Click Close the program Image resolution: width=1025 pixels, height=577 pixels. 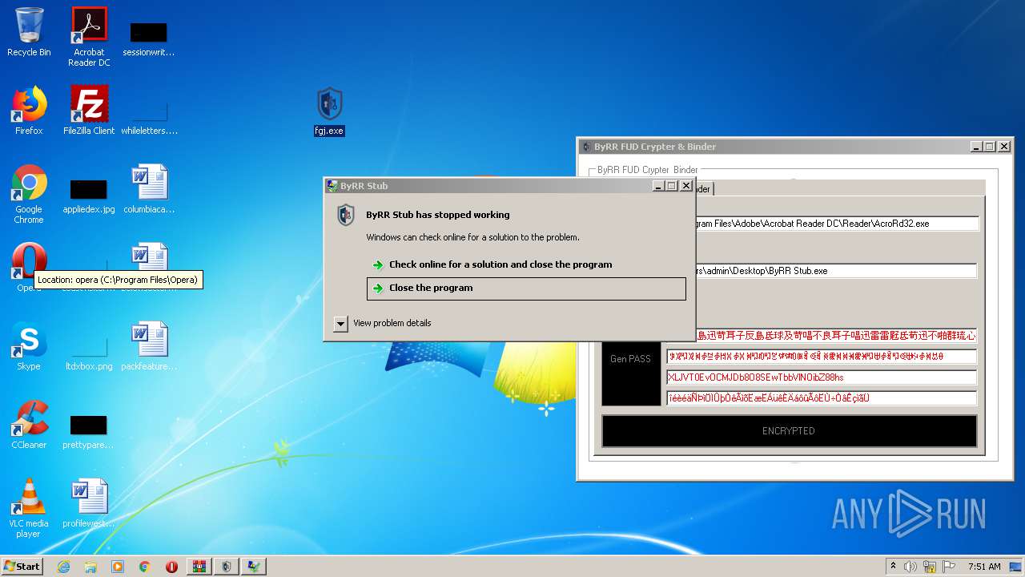[526, 288]
